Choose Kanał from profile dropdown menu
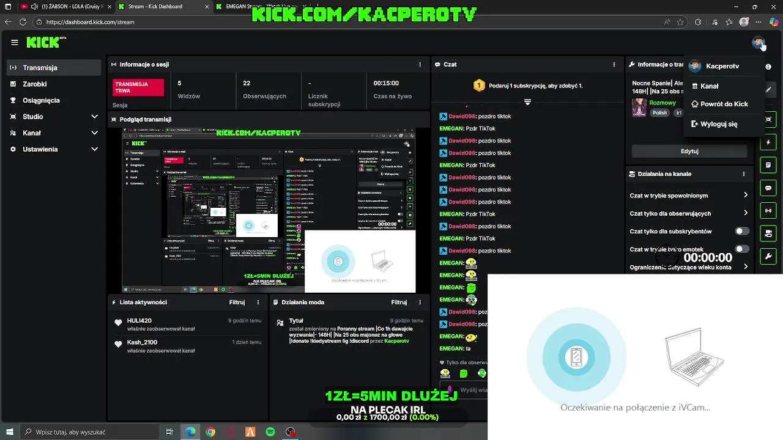 (724, 86)
